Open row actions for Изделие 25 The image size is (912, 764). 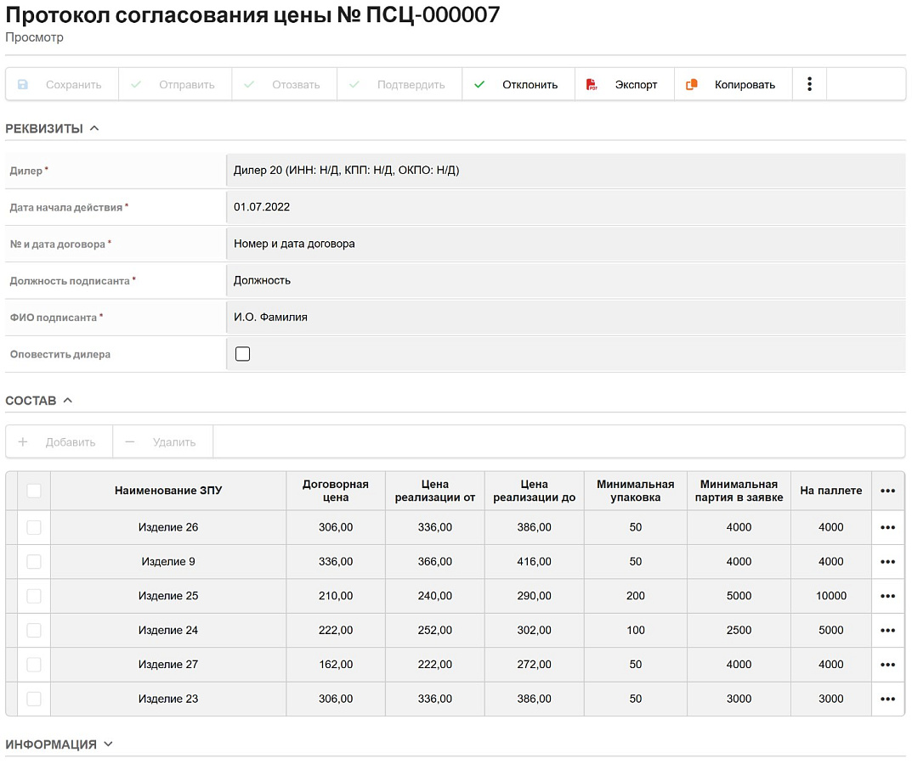tap(887, 596)
